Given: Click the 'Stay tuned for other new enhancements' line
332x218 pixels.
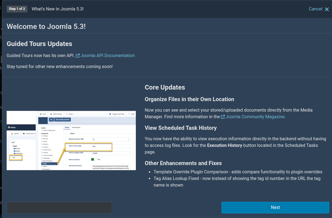Looking at the screenshot, I should 59,66.
